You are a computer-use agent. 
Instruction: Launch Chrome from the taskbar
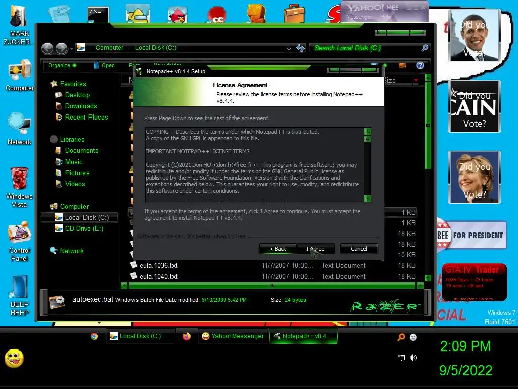point(94,336)
